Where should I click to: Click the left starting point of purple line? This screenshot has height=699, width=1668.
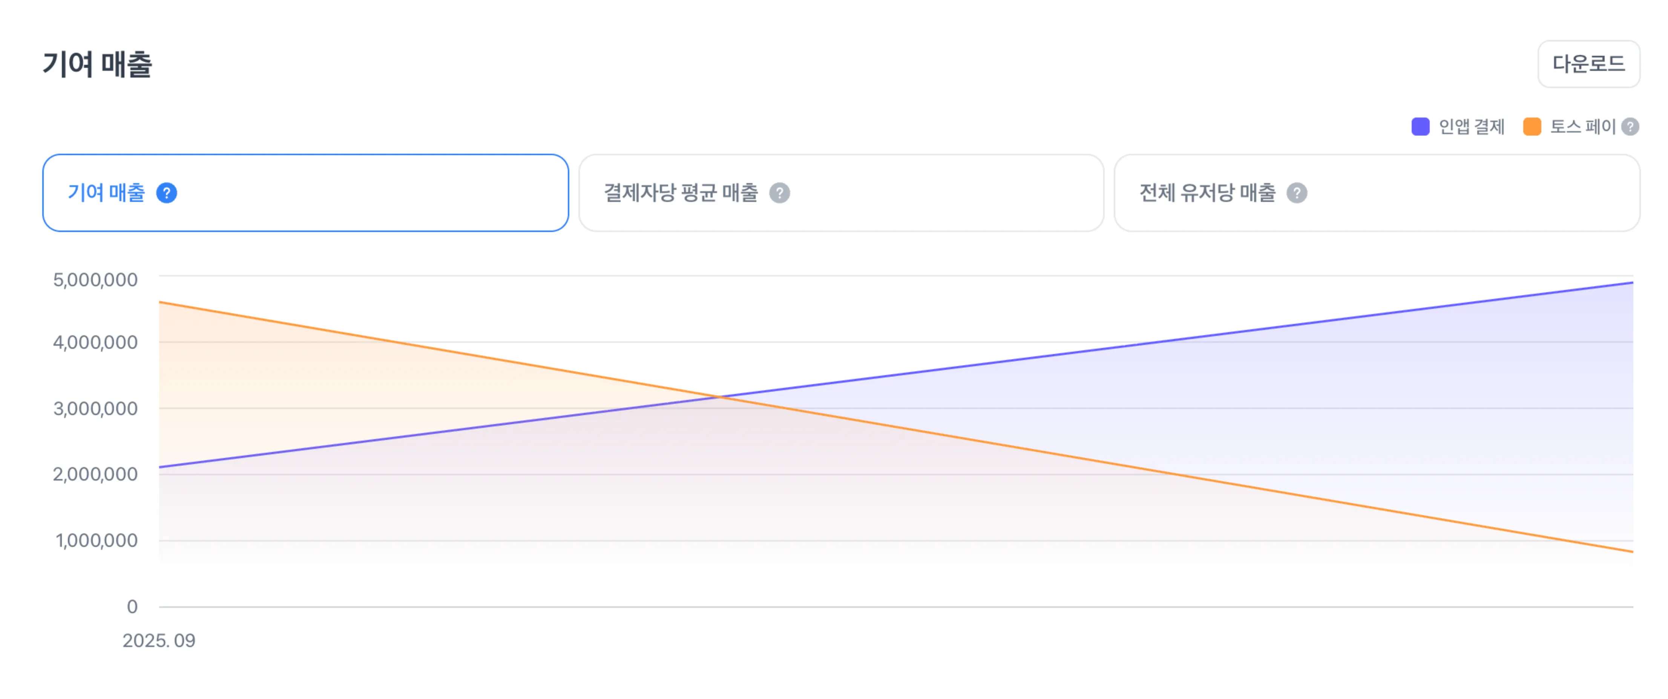pyautogui.click(x=160, y=467)
